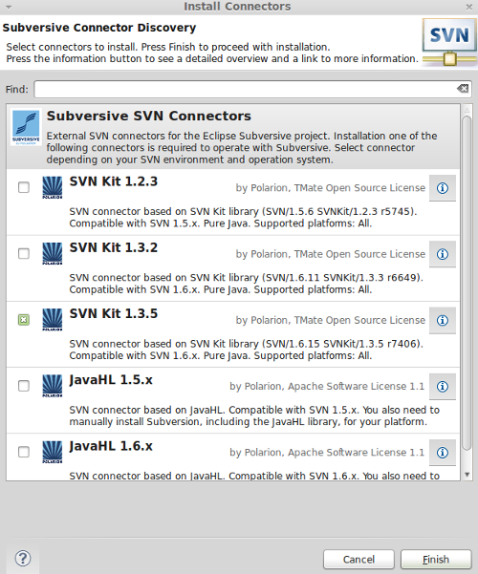The image size is (478, 574).
Task: Check the JavaHL 1.6.x connector checkbox
Action: click(x=24, y=452)
